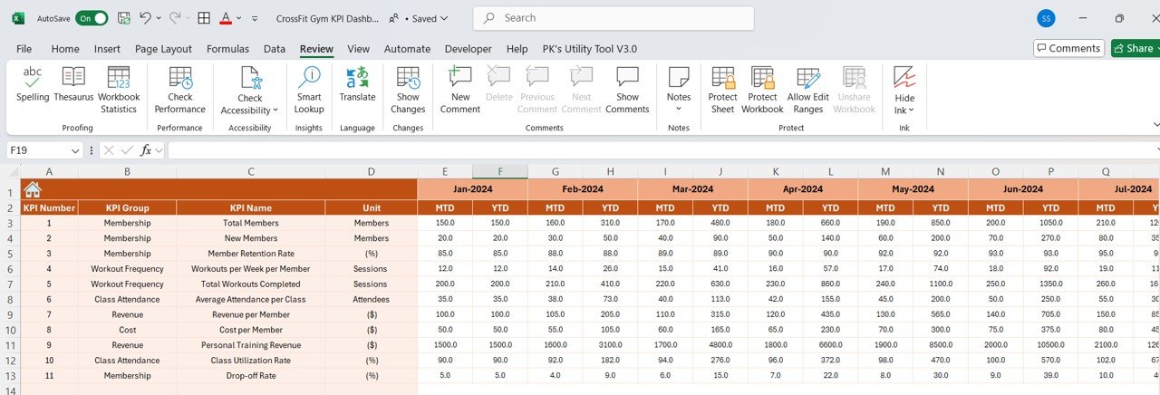Image resolution: width=1160 pixels, height=395 pixels.
Task: Click into the formula bar
Action: [662, 150]
